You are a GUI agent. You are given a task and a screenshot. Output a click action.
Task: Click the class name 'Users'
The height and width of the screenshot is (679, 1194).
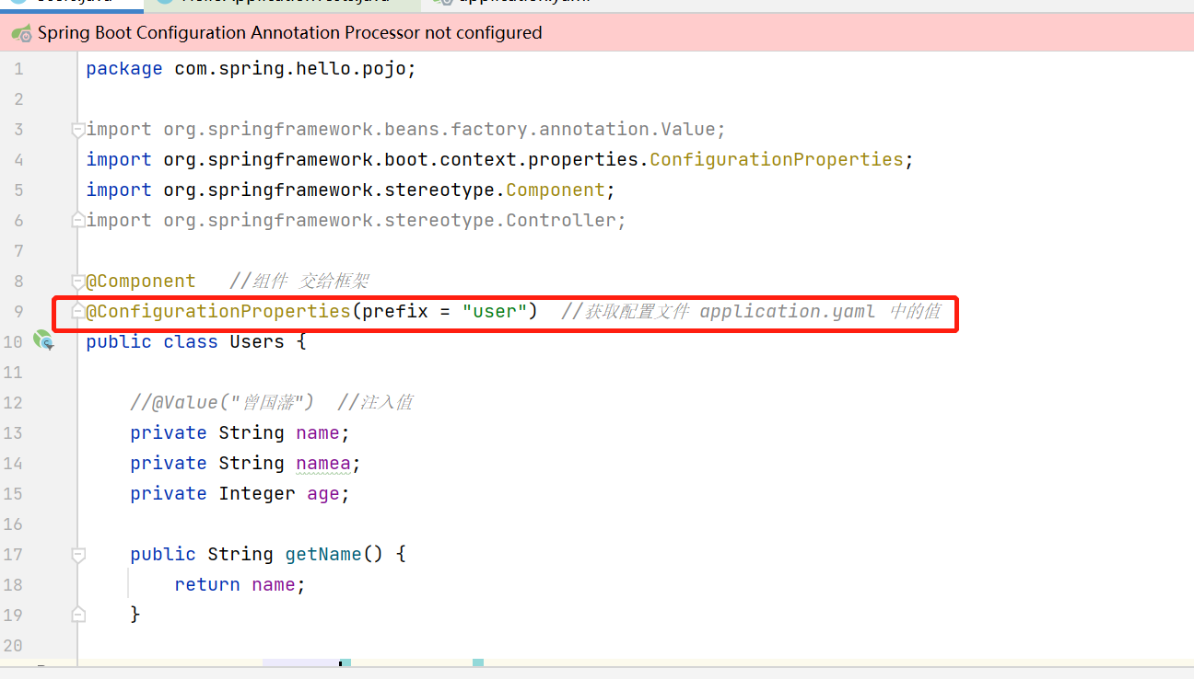(x=257, y=341)
